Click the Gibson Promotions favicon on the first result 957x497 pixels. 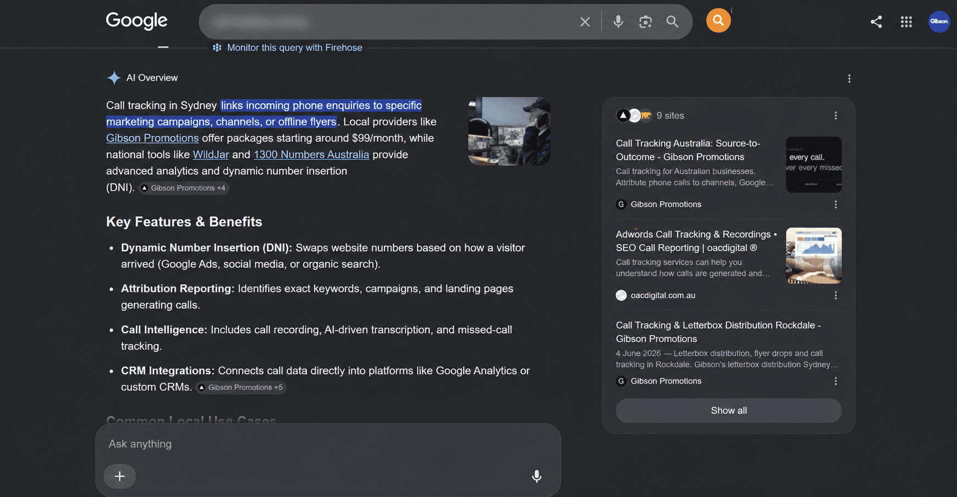[621, 205]
